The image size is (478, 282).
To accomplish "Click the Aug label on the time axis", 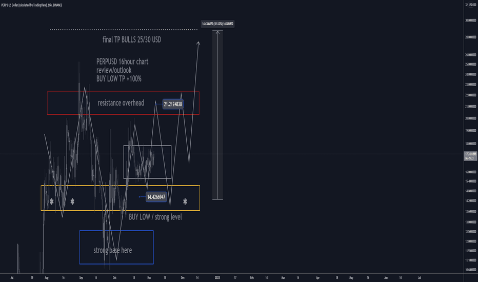I will (x=46, y=278).
